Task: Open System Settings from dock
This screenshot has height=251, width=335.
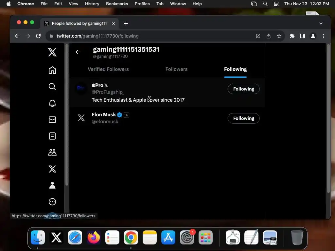Action: click(187, 237)
